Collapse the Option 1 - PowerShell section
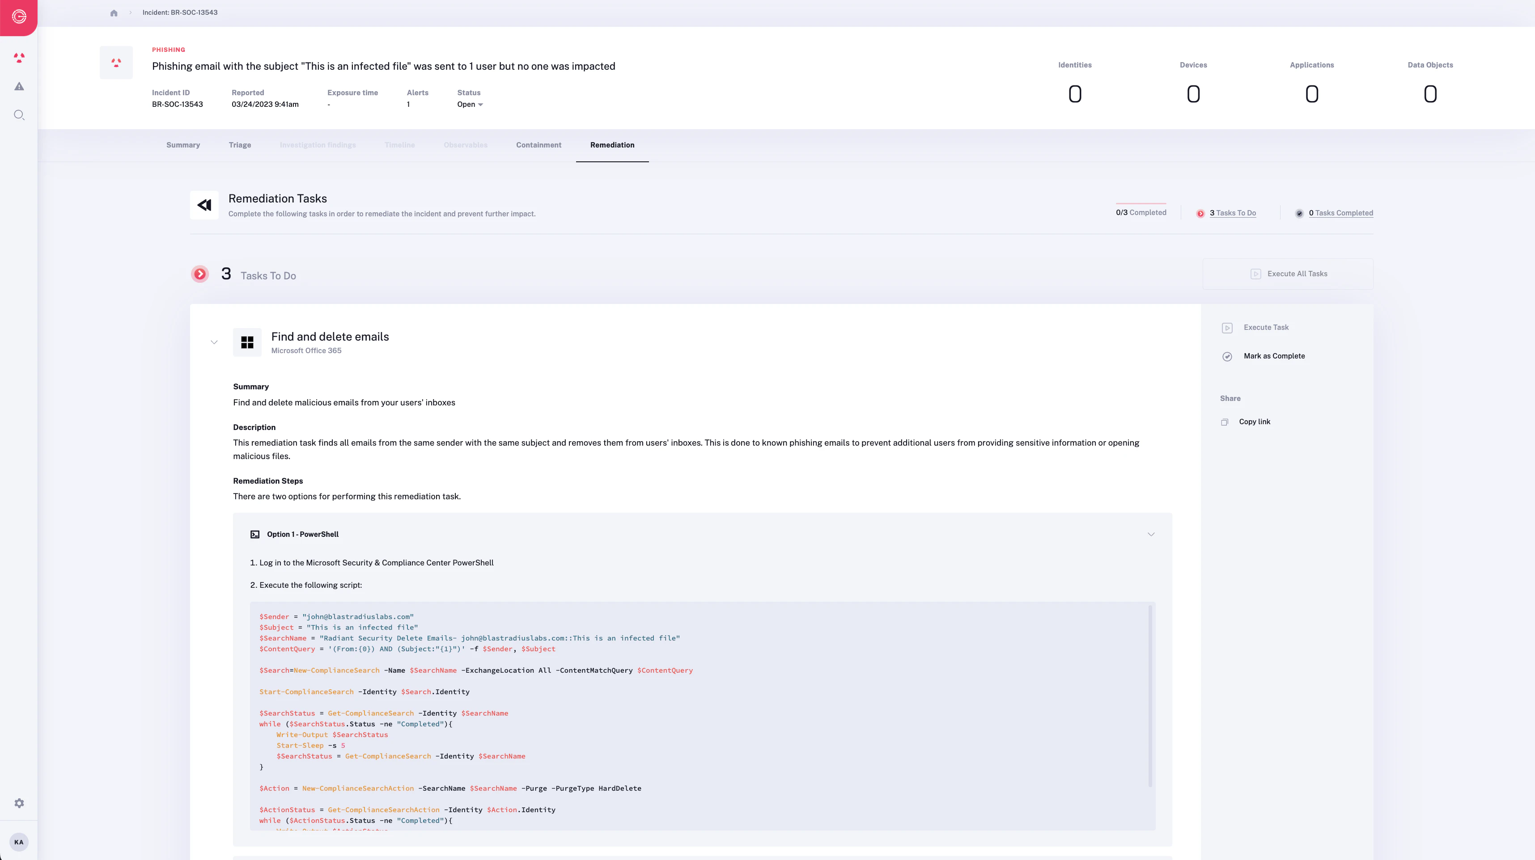Viewport: 1535px width, 860px height. pyautogui.click(x=1151, y=534)
